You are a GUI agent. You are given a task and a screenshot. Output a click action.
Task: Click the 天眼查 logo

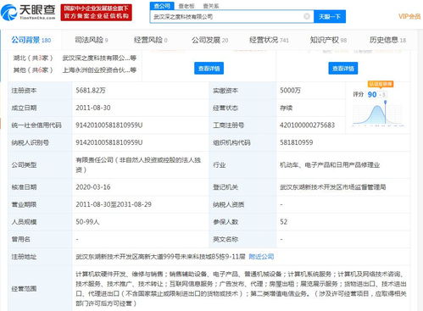point(28,12)
